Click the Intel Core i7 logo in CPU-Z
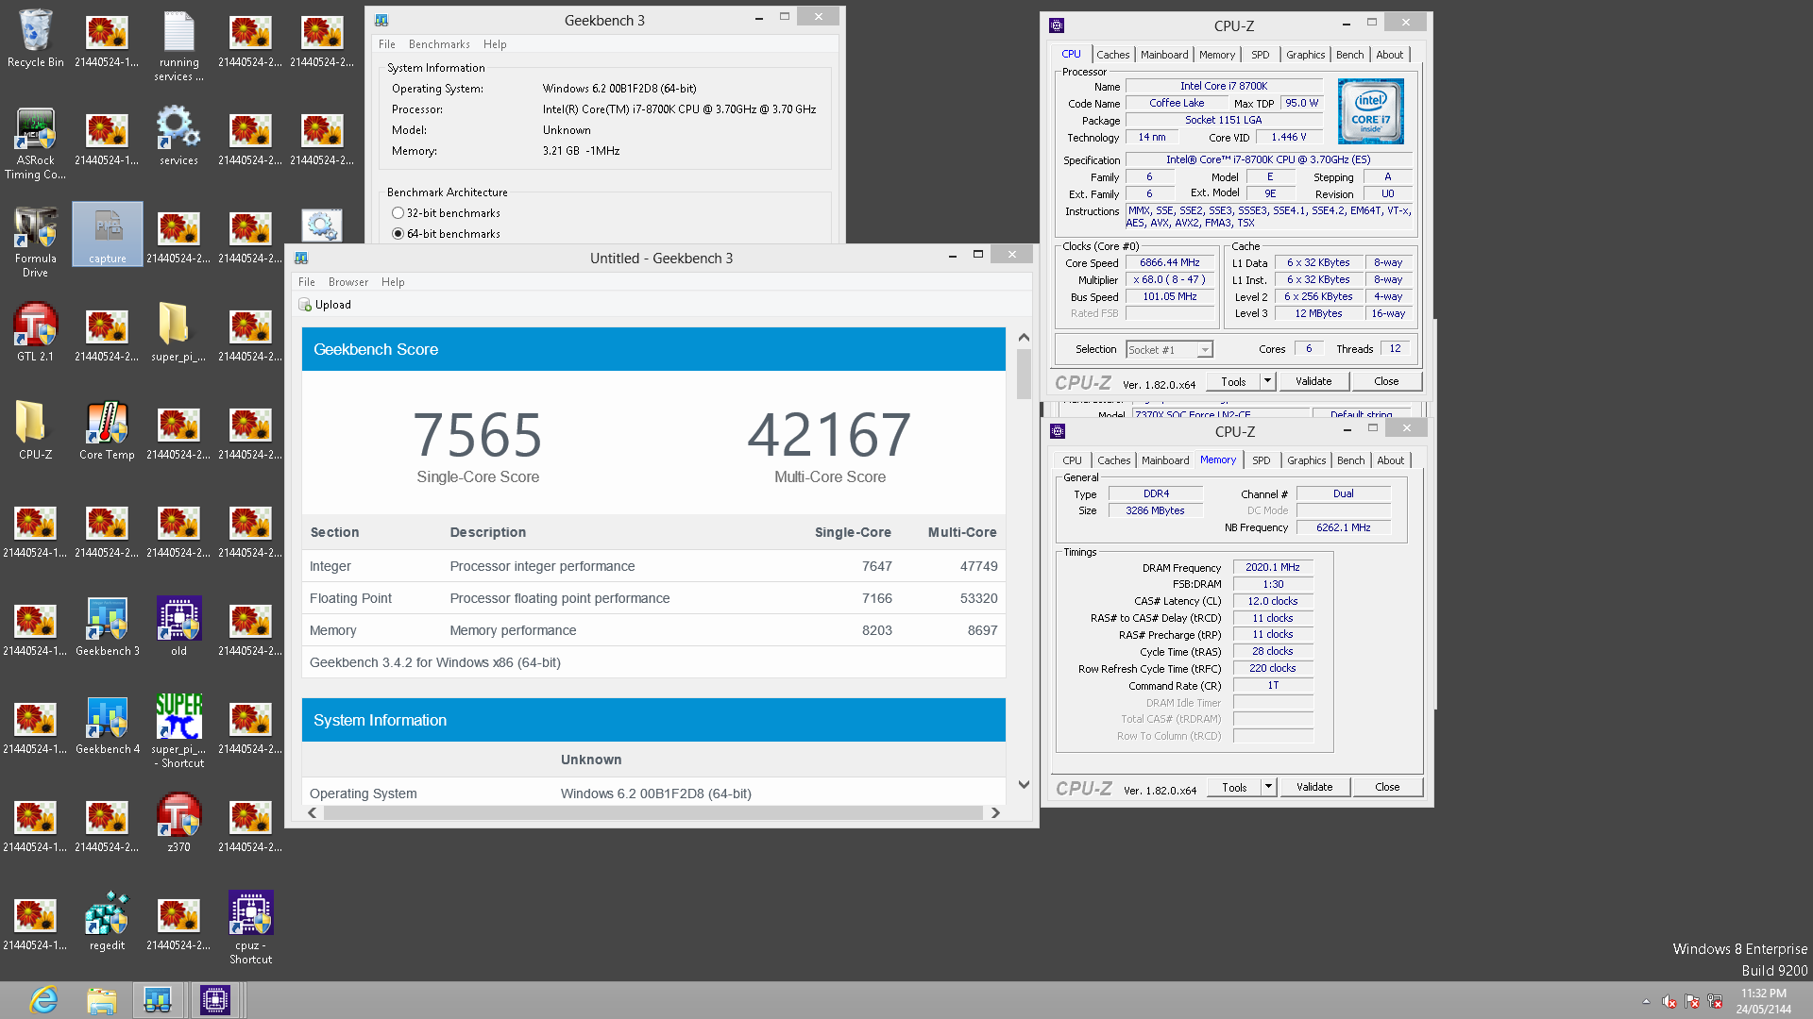This screenshot has height=1019, width=1813. tap(1370, 111)
